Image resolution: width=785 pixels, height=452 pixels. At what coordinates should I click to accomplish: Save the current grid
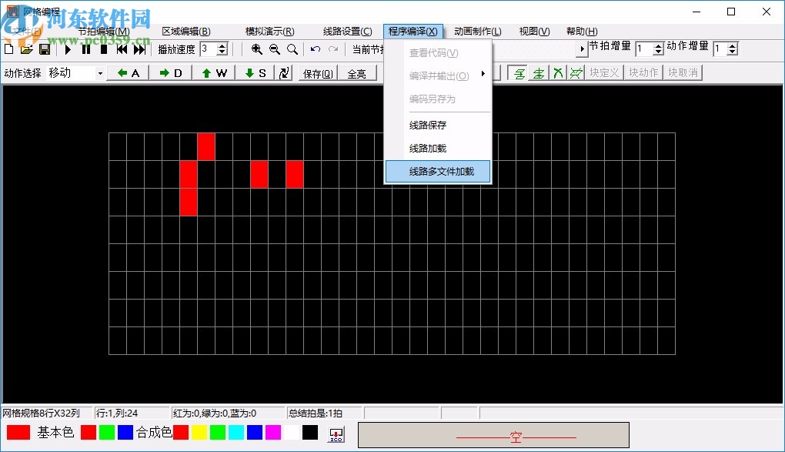point(45,49)
